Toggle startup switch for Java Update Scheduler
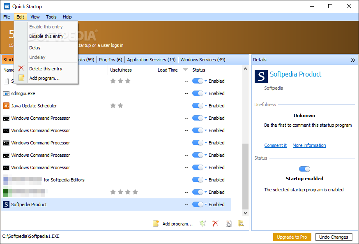This screenshot has width=359, height=244. (198, 106)
